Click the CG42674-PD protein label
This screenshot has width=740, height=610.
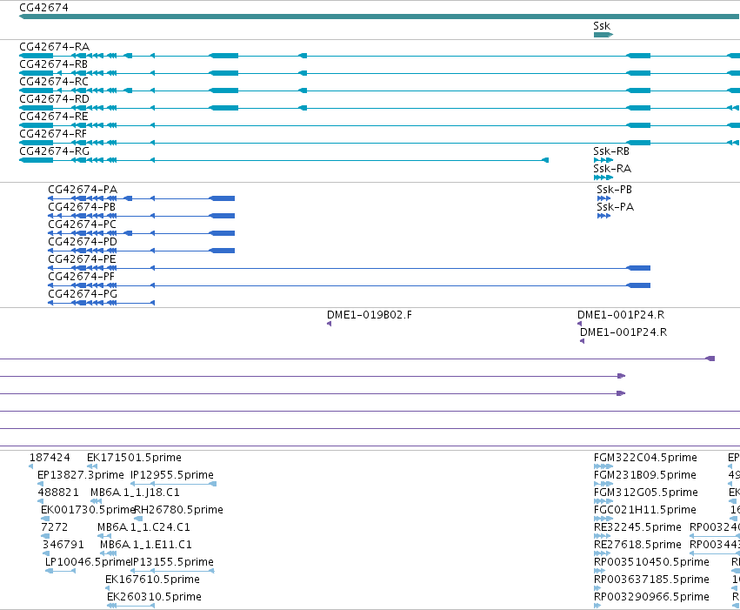83,242
